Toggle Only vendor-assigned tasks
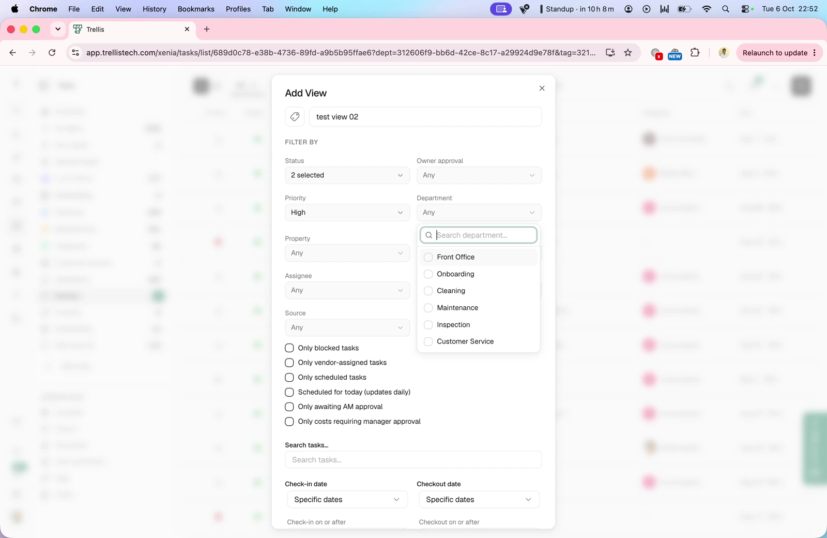 [x=289, y=363]
